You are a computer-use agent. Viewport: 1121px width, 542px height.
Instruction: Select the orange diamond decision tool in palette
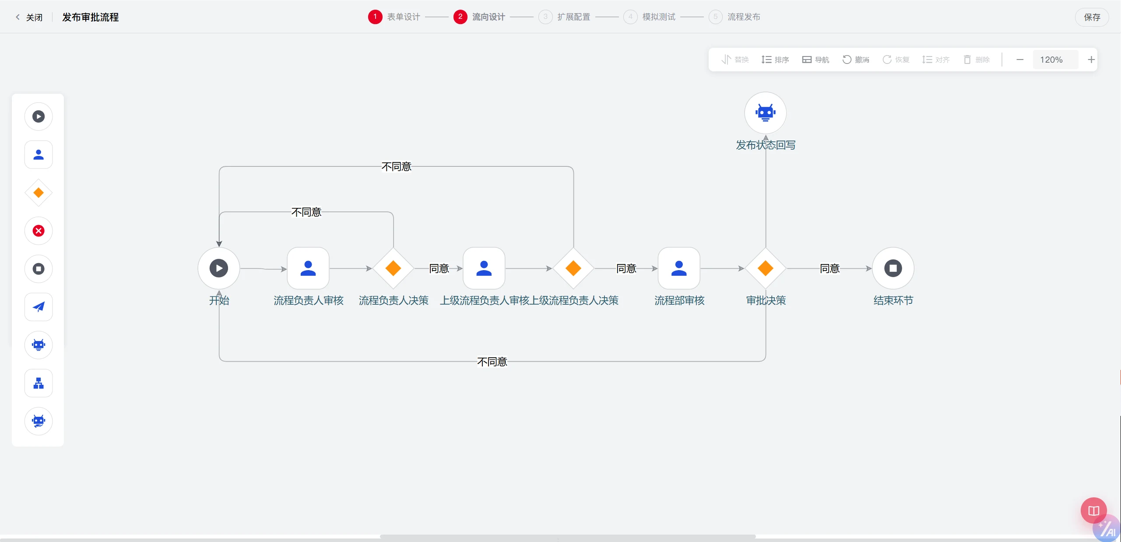39,193
